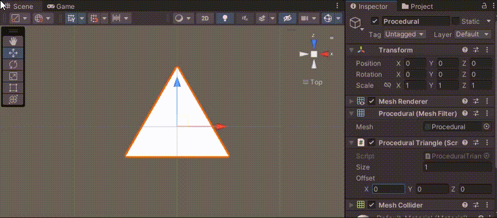Open the Scene view three-dot options menu
Screen dimensions: 497x218
tap(337, 6)
